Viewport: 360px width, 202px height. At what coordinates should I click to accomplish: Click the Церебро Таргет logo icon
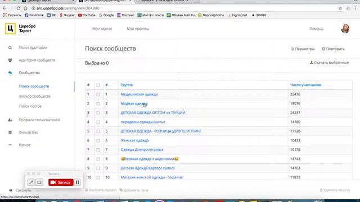pos(10,29)
